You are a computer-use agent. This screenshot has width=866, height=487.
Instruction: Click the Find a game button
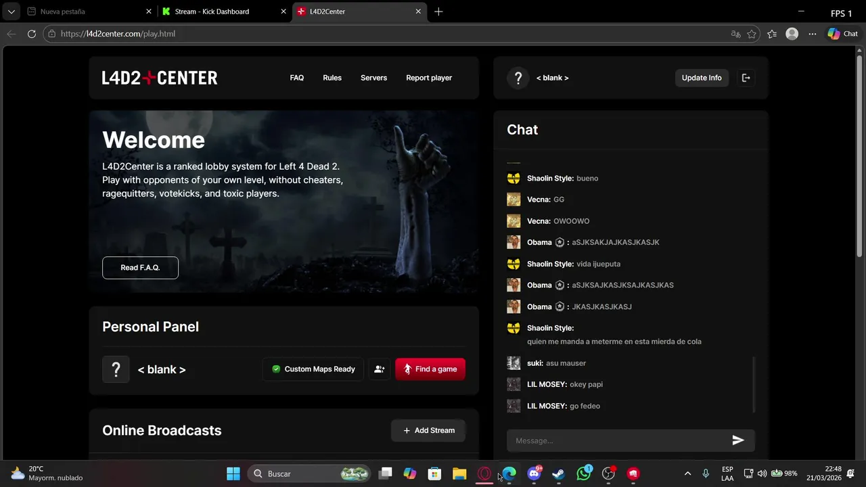coord(430,369)
